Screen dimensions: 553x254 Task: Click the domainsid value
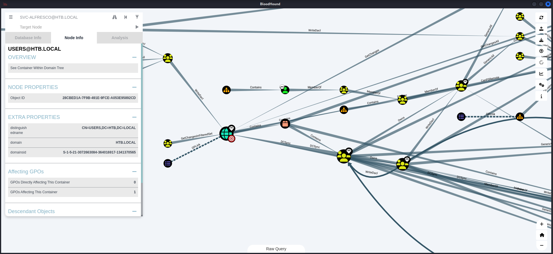pyautogui.click(x=99, y=152)
